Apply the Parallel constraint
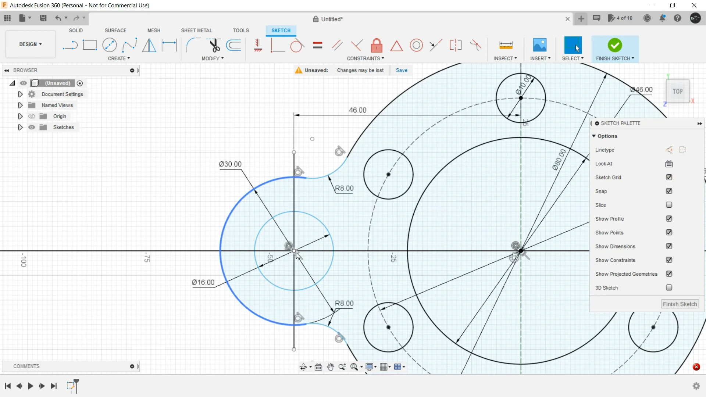The image size is (706, 397). [337, 46]
